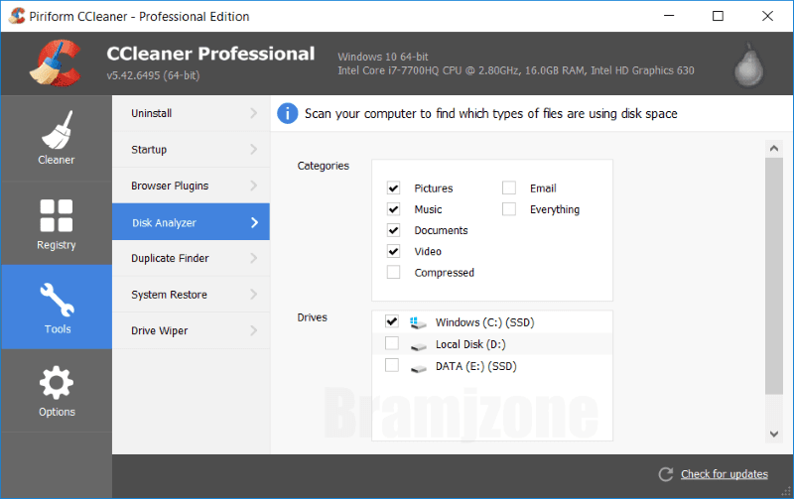Check the Everything category box
The width and height of the screenshot is (794, 499).
click(x=509, y=209)
